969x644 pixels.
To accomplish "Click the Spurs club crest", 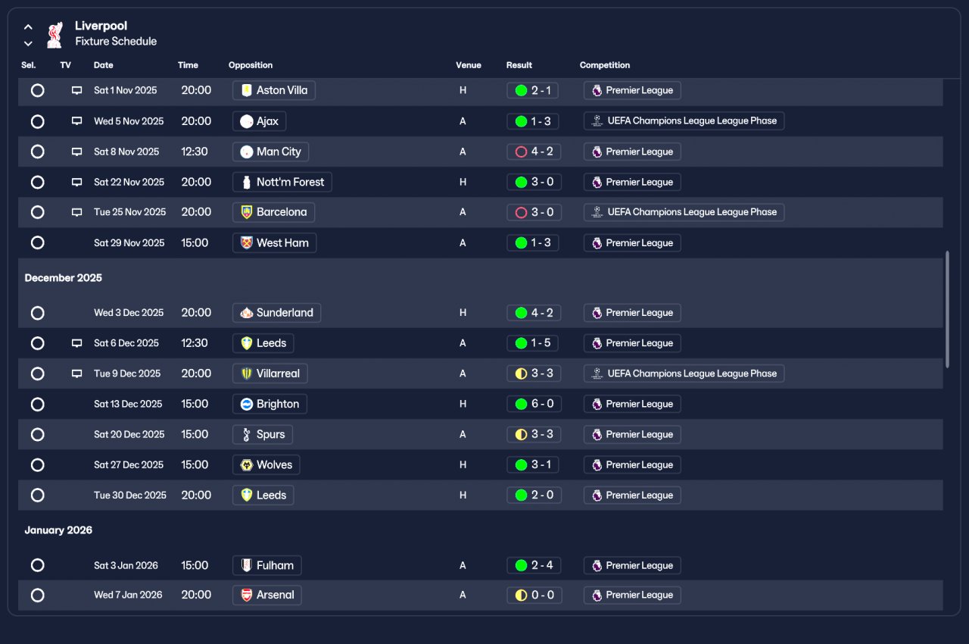I will tap(246, 435).
